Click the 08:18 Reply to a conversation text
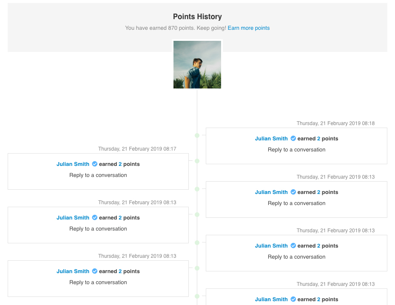395x305 pixels. (x=296, y=150)
